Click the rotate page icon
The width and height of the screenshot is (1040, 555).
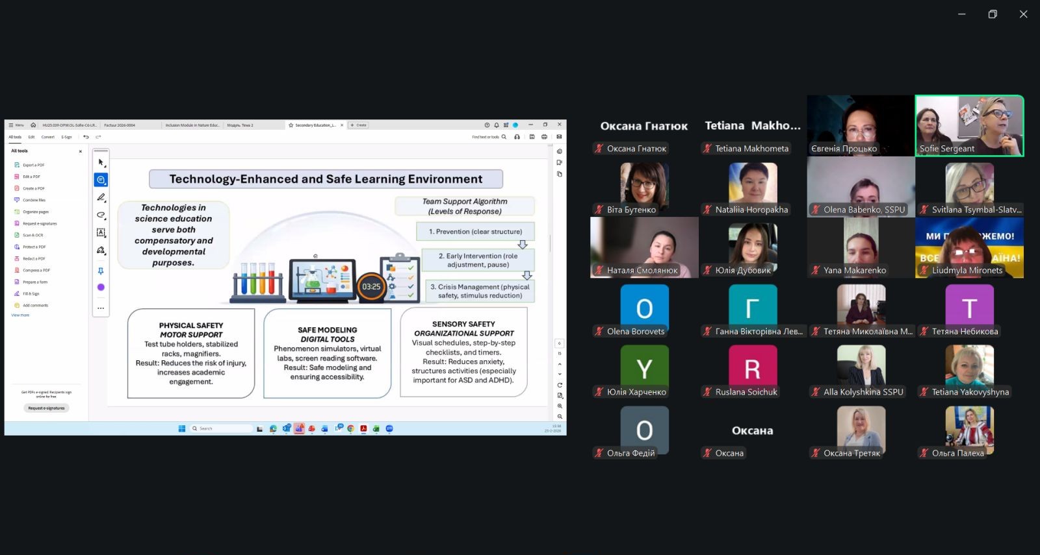point(560,385)
